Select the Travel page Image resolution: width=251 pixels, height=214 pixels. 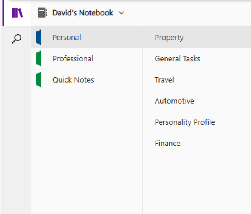tap(164, 80)
